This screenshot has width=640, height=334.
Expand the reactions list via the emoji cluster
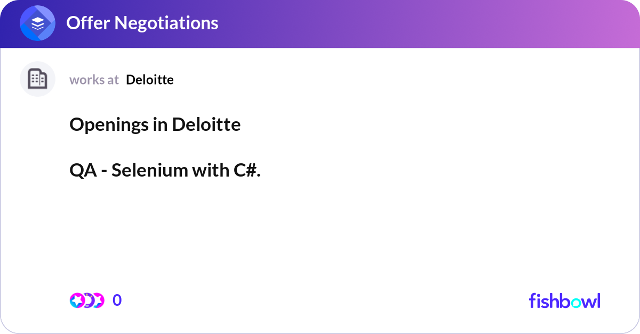[87, 300]
